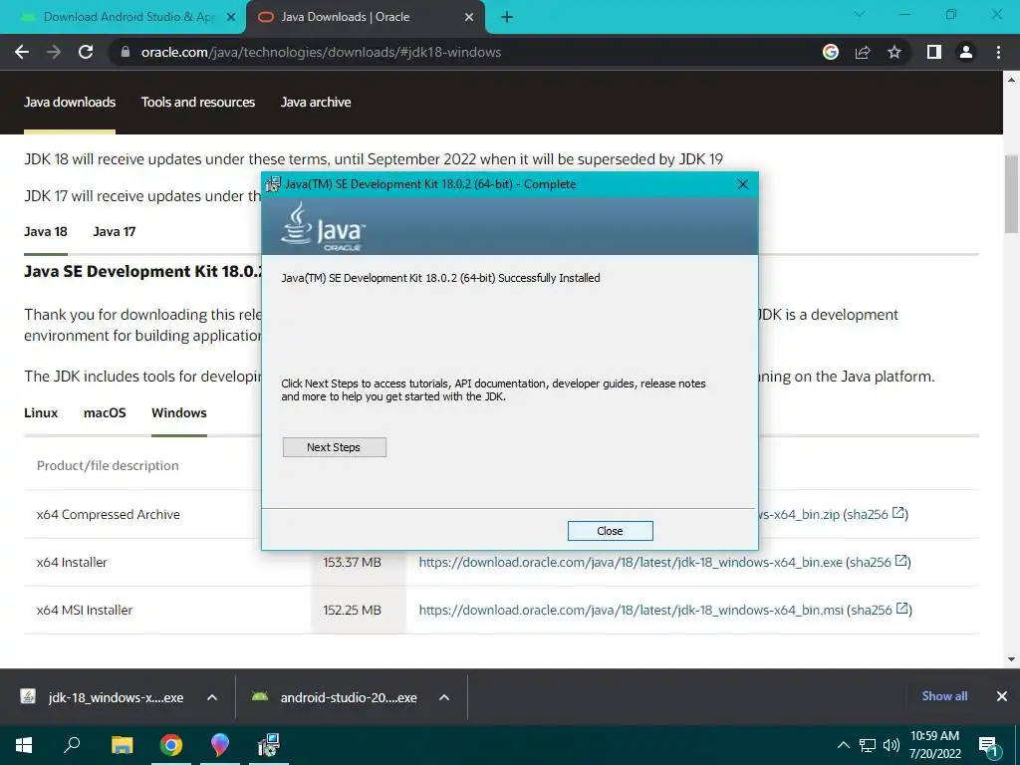Open the Google icon in the address bar
This screenshot has height=765, width=1020.
[831, 52]
